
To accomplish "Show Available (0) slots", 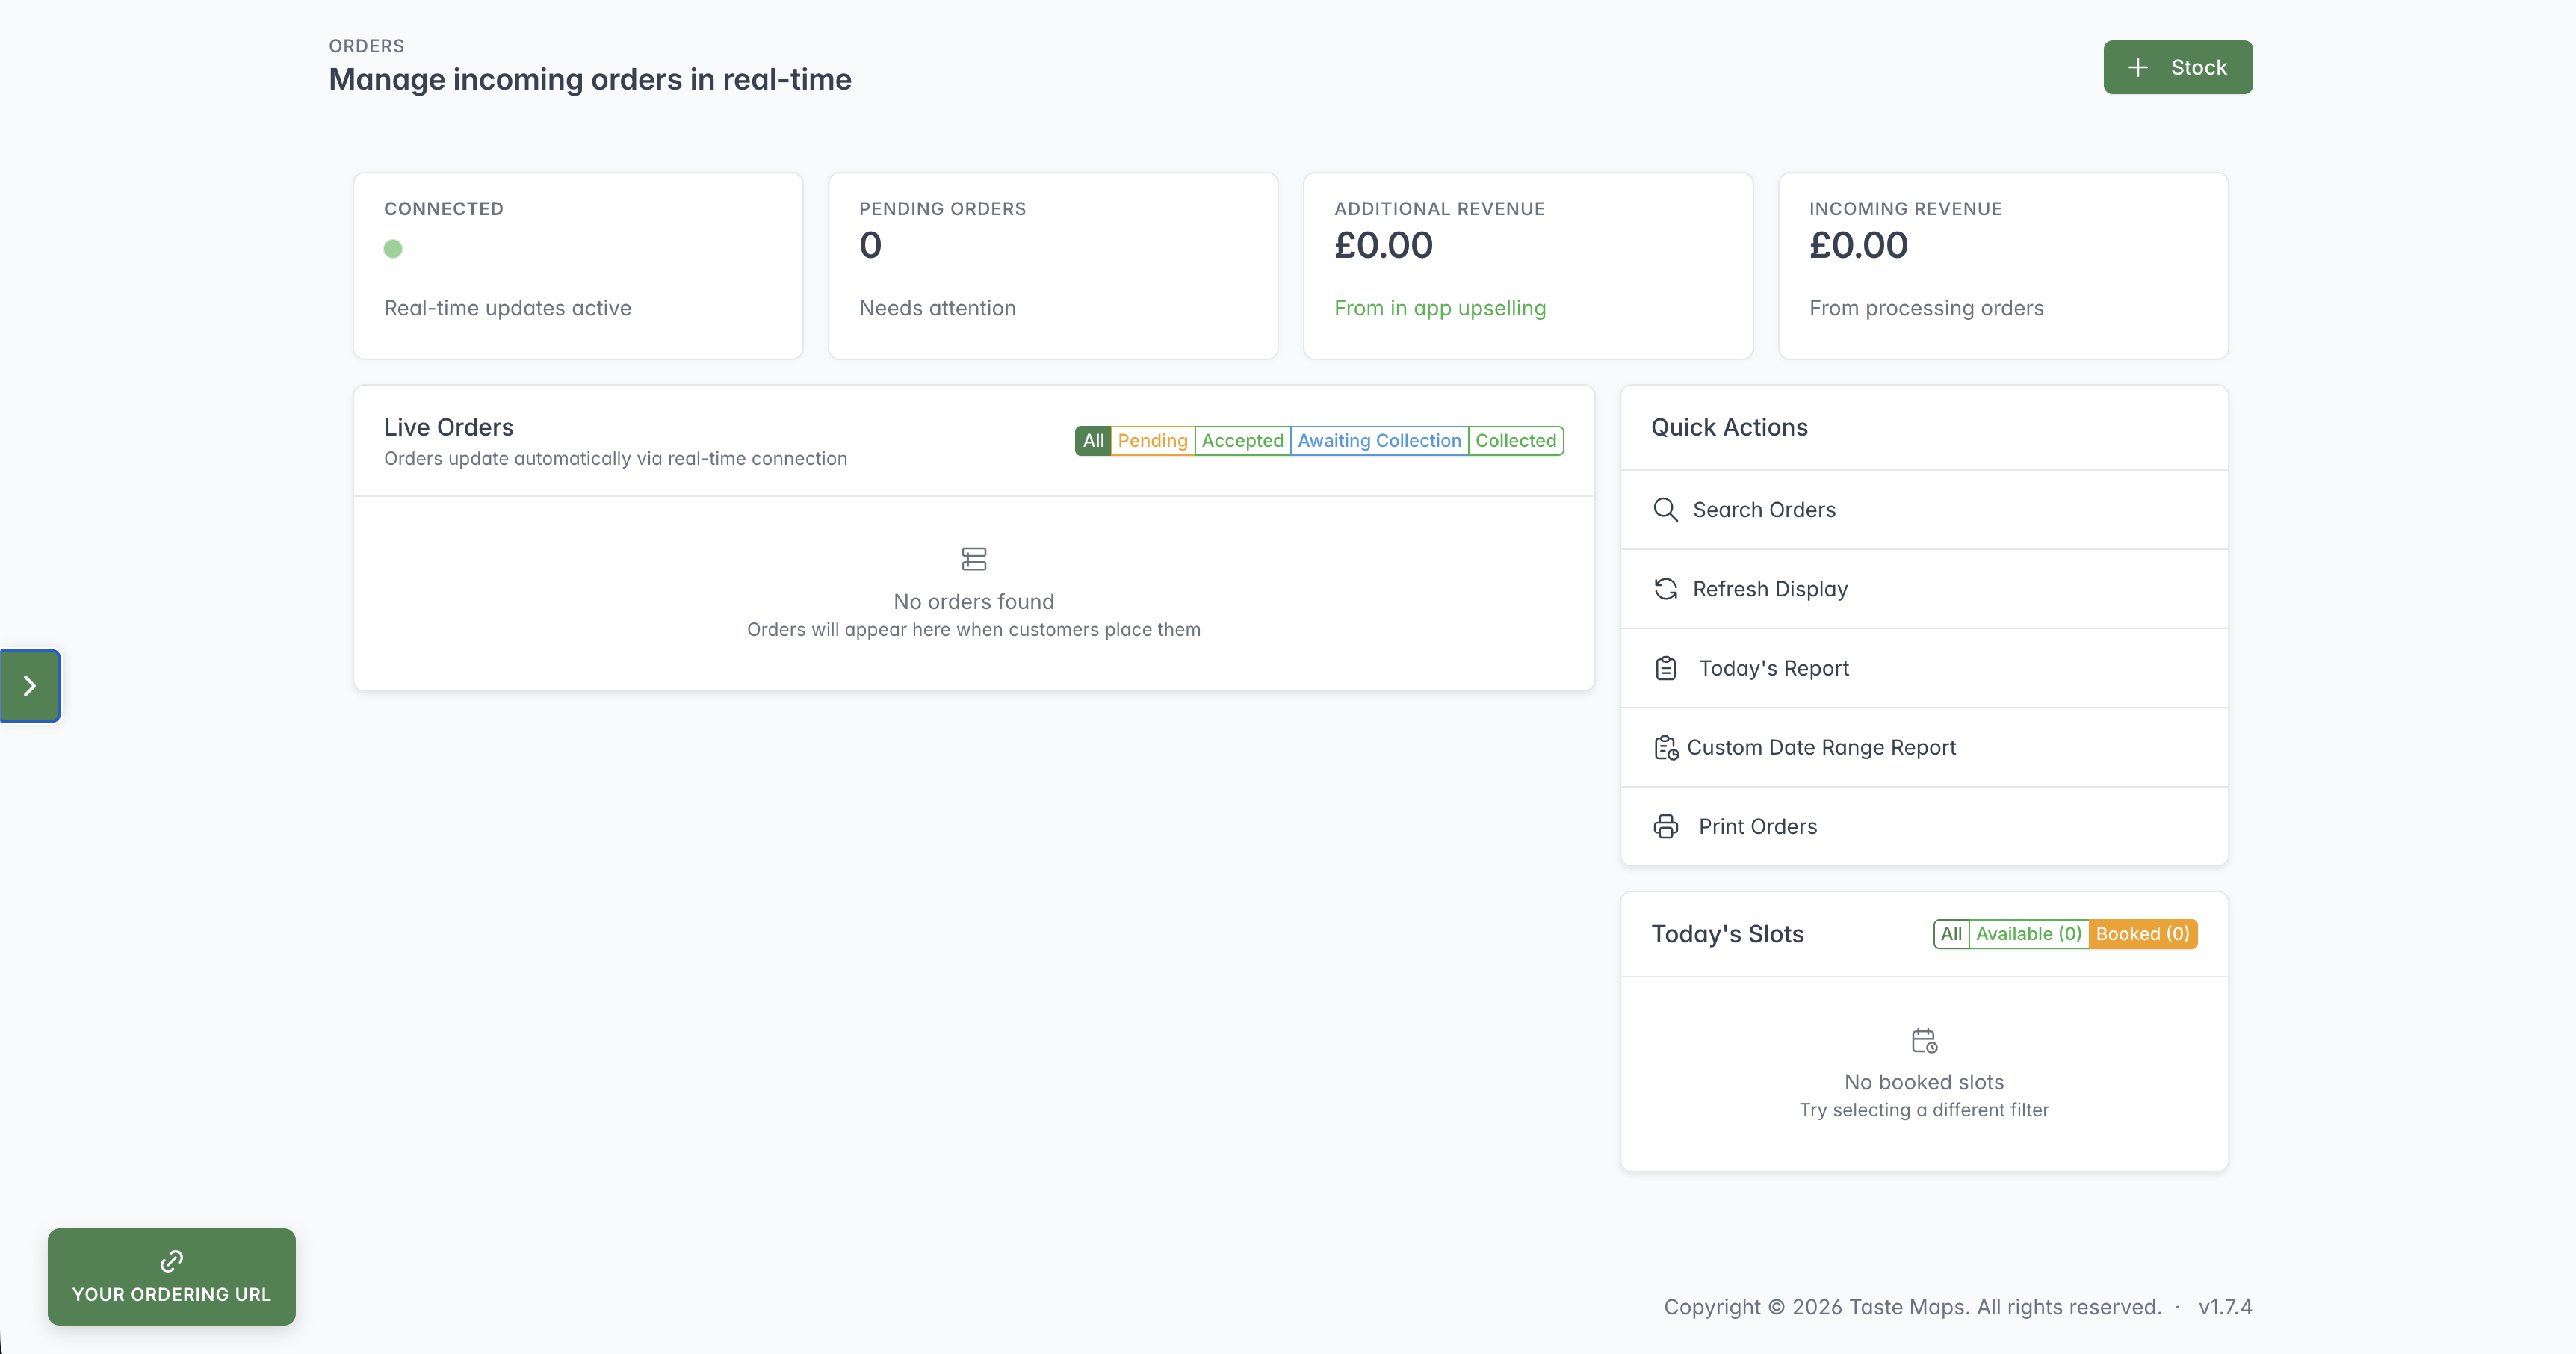I will pyautogui.click(x=2028, y=934).
